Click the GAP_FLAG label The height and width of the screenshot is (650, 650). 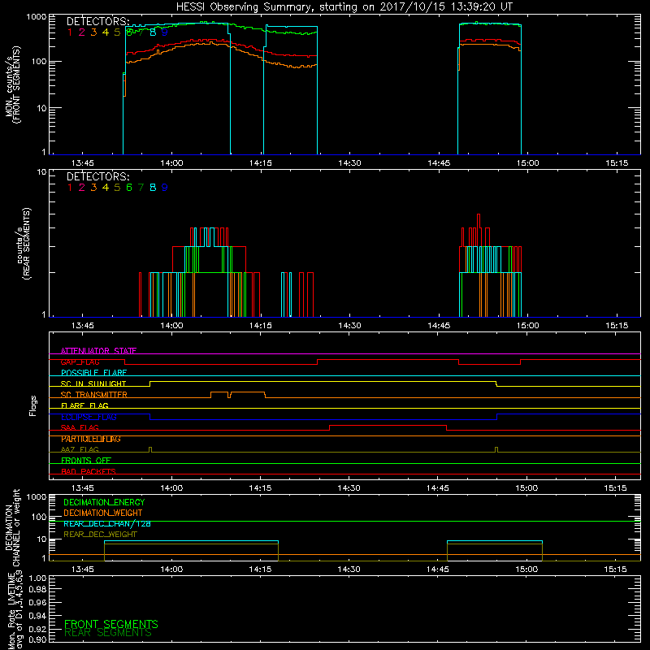click(80, 362)
